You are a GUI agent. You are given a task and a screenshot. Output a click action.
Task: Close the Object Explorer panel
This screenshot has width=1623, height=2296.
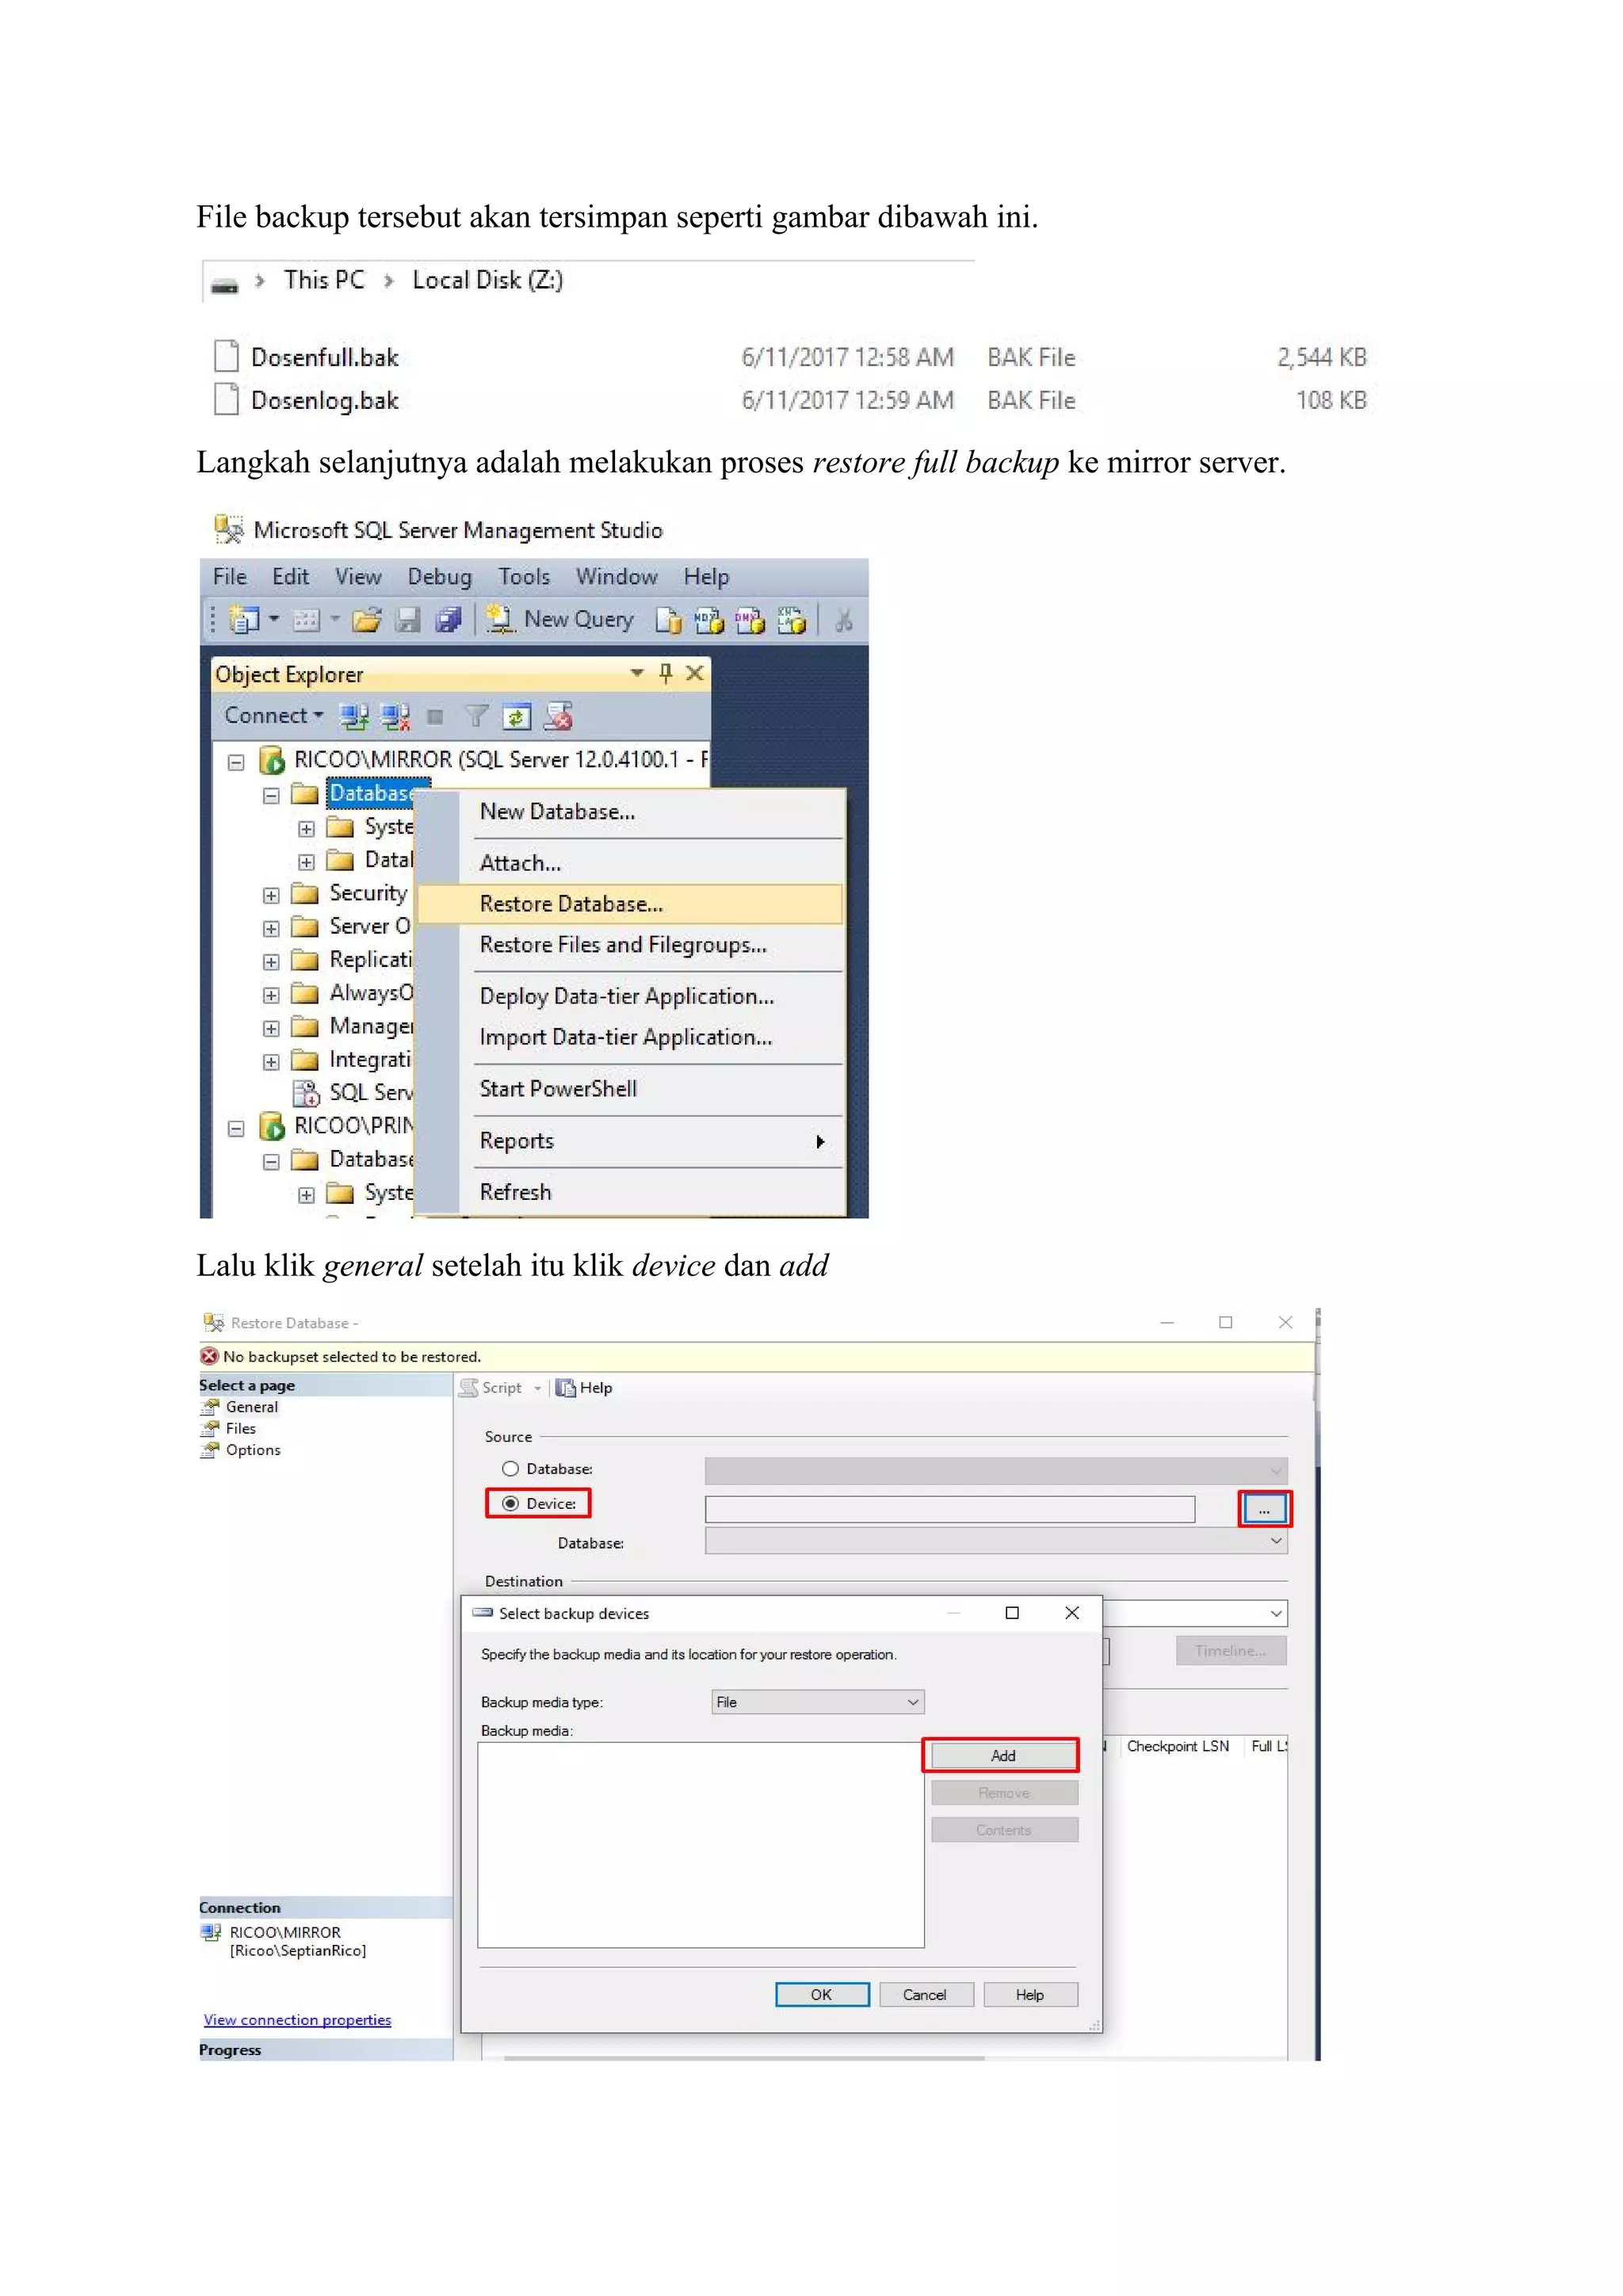click(x=695, y=673)
